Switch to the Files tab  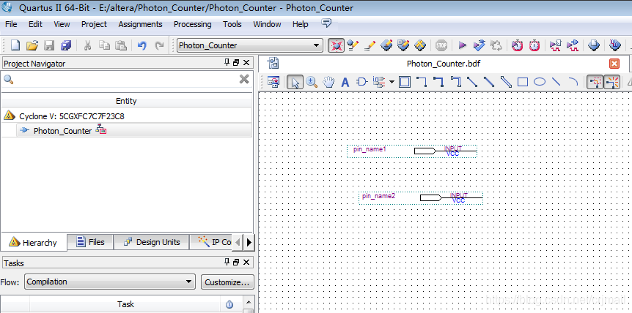90,242
